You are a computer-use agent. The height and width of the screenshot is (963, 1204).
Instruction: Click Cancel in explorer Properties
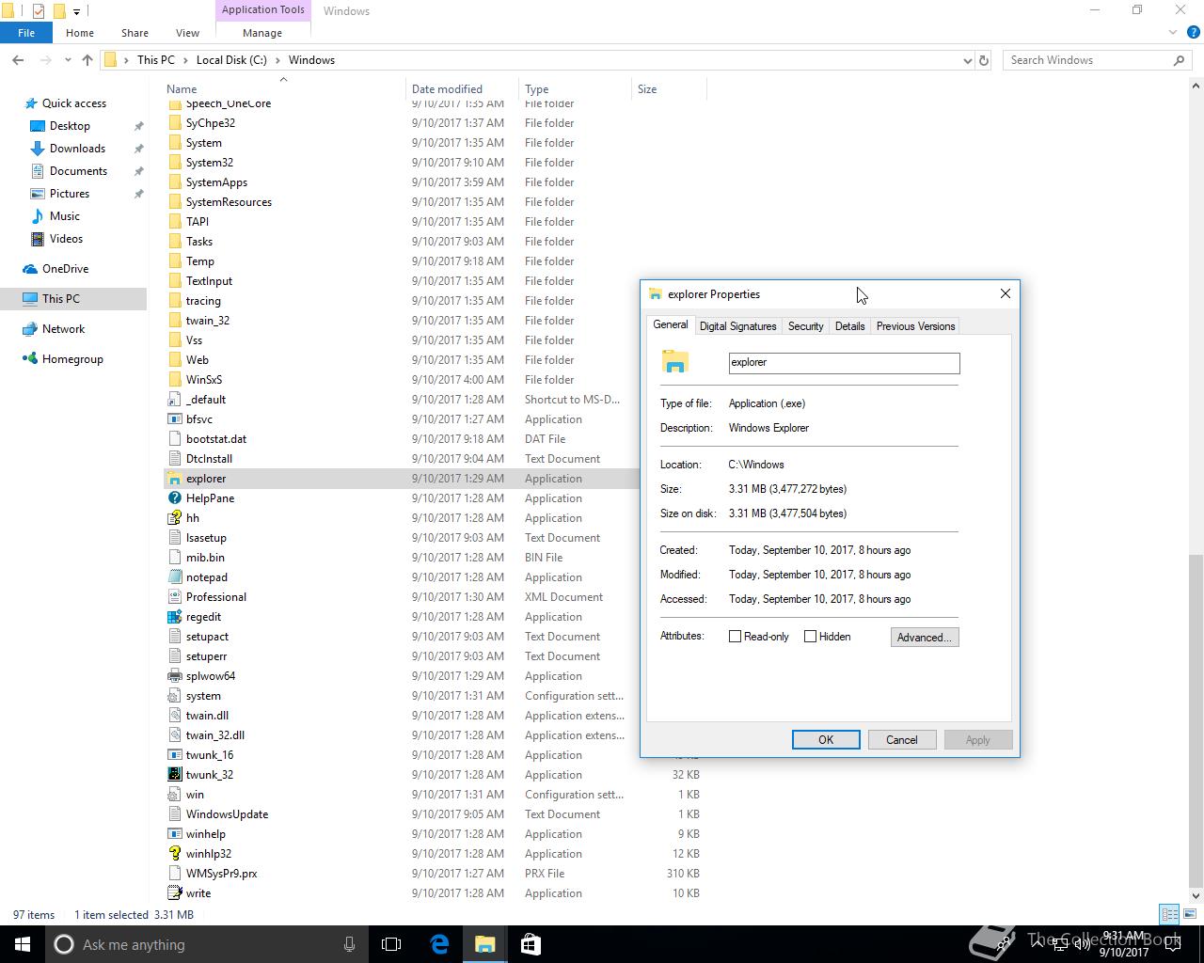coord(901,740)
